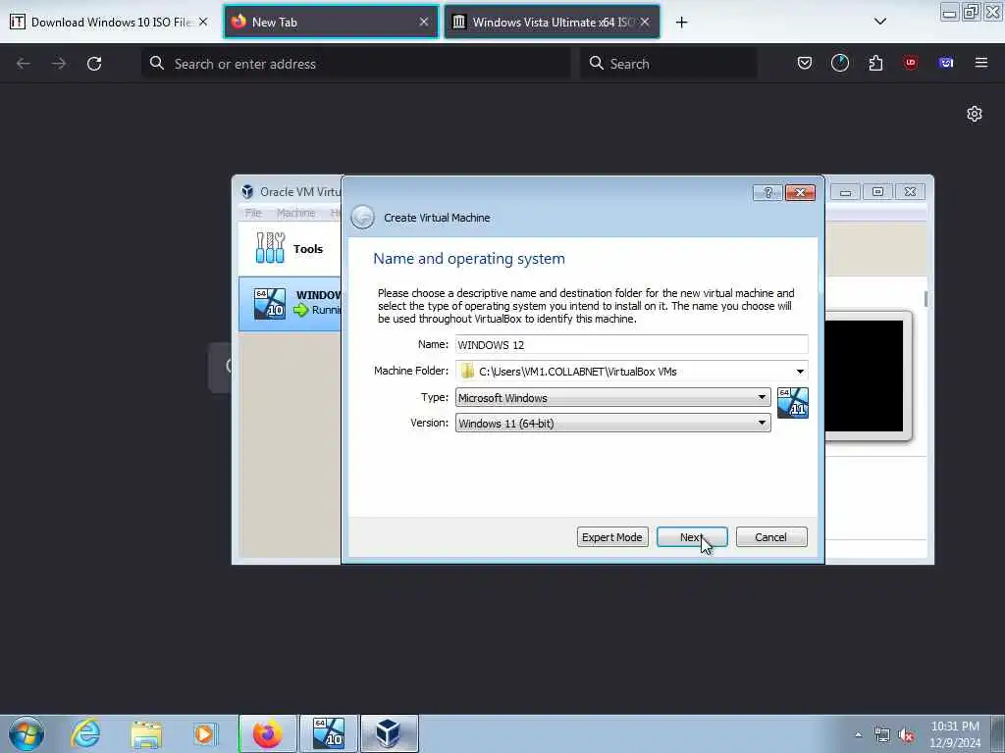Image resolution: width=1005 pixels, height=753 pixels.
Task: Switch to Expert Mode
Action: click(x=612, y=537)
